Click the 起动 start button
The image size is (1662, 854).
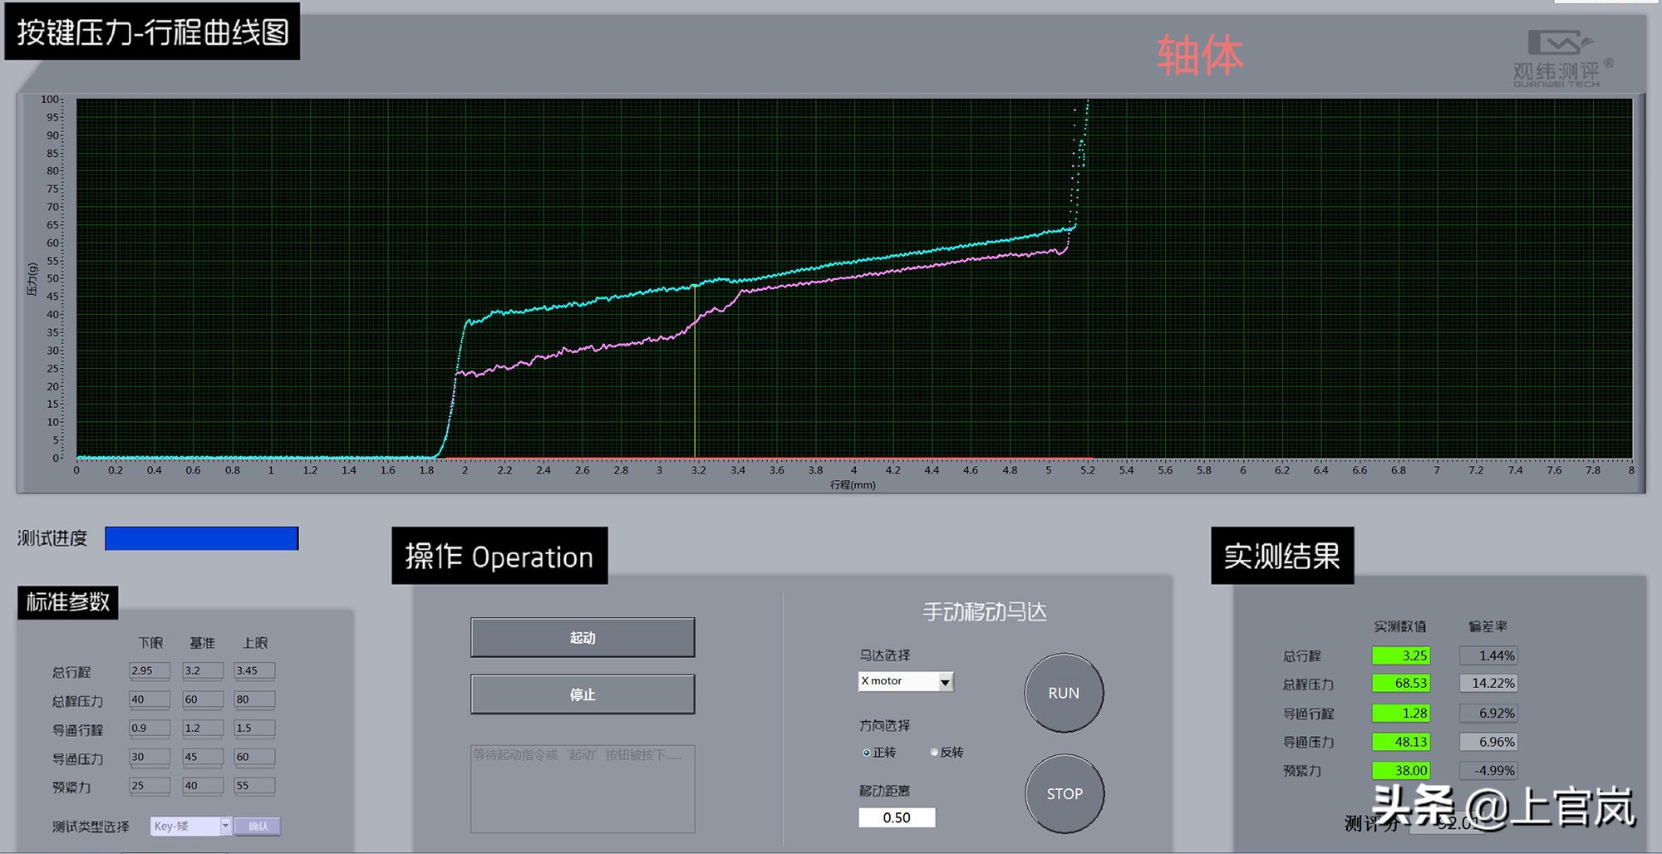(583, 637)
